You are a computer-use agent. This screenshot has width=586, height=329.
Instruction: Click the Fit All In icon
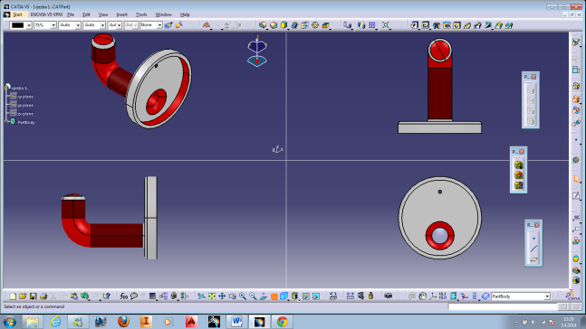tap(212, 296)
